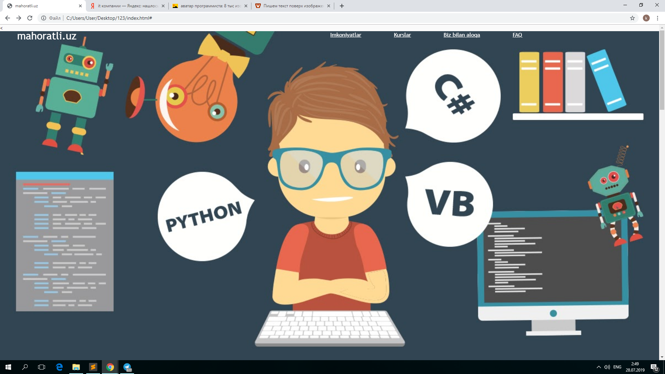The image size is (665, 374).
Task: Bookmark this page with star icon
Action: [632, 18]
